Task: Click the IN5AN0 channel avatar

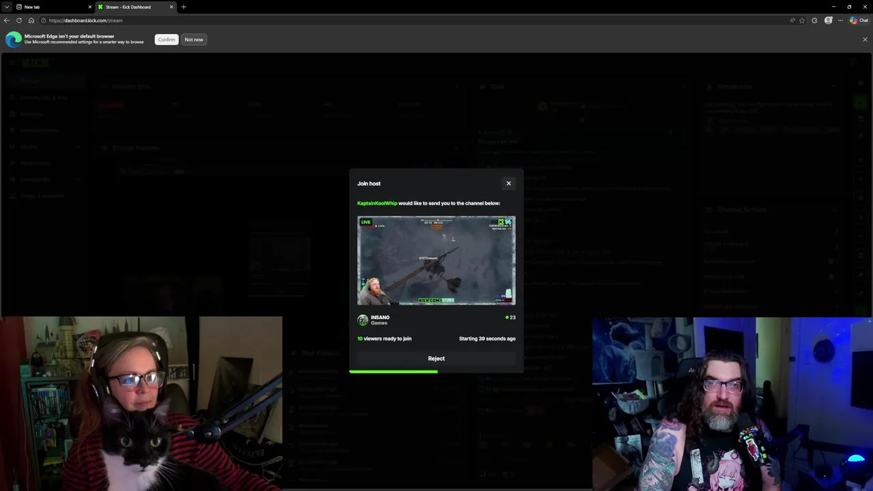Action: point(363,320)
